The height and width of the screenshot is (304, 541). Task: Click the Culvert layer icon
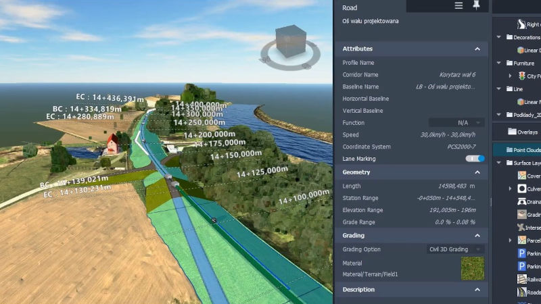pos(522,188)
